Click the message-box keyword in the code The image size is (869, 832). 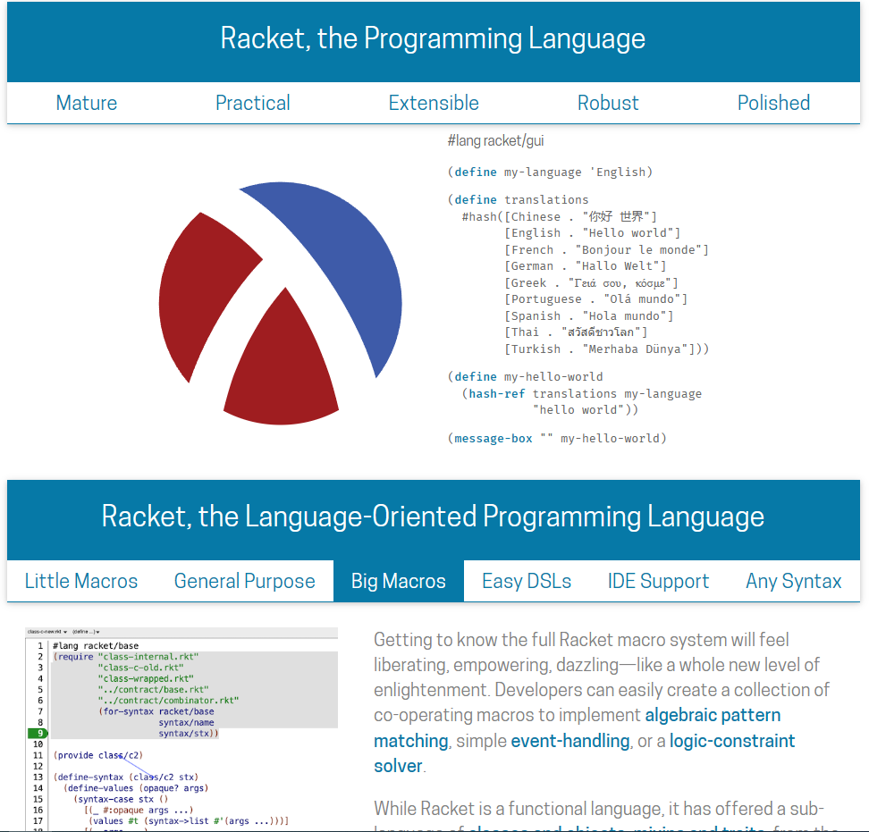pyautogui.click(x=496, y=438)
